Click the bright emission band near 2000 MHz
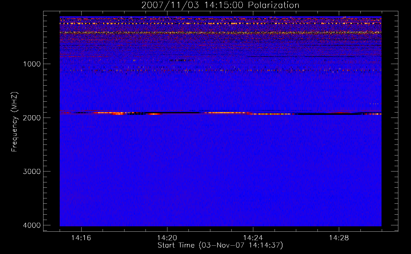The width and height of the screenshot is (411, 254). click(x=220, y=113)
